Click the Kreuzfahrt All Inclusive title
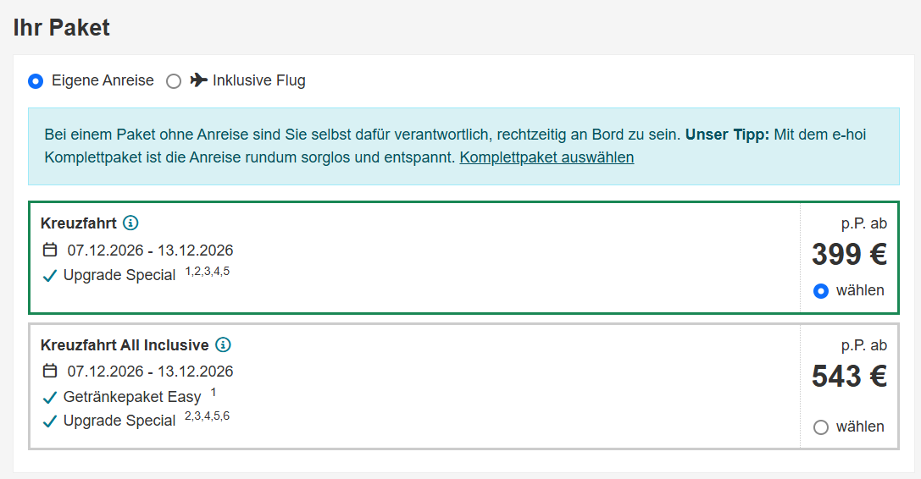This screenshot has height=479, width=921. 125,345
